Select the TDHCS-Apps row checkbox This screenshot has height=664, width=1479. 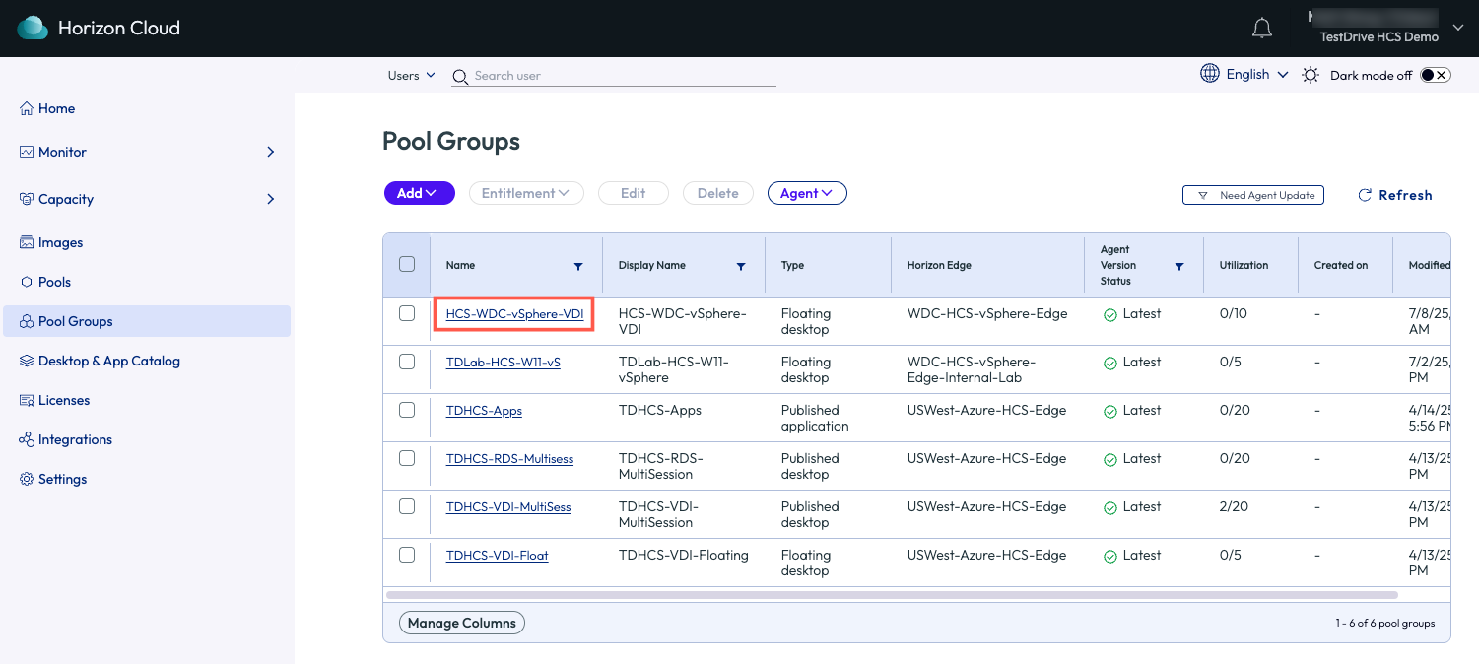coord(407,410)
